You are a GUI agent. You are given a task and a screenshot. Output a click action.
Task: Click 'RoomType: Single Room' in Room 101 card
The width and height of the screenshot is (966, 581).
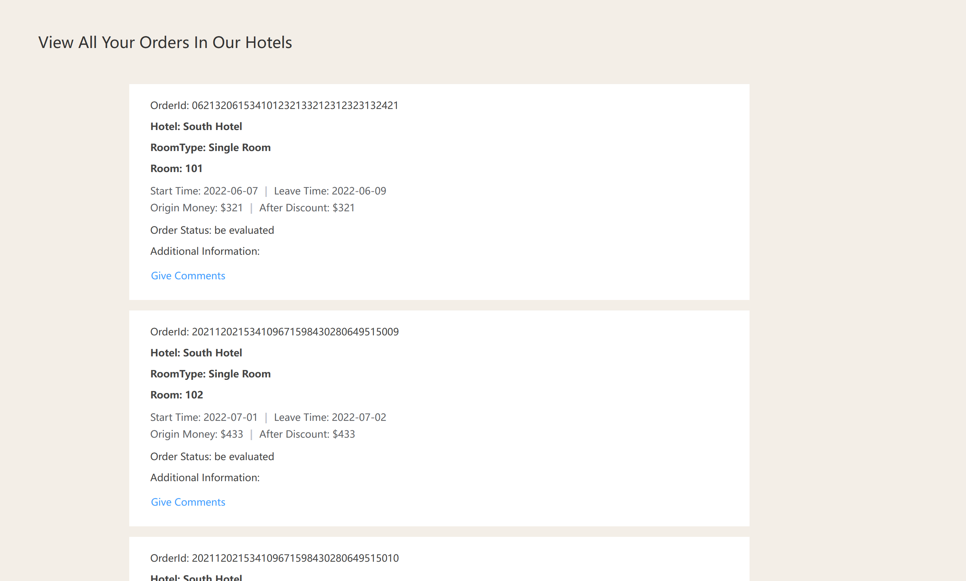coord(211,147)
